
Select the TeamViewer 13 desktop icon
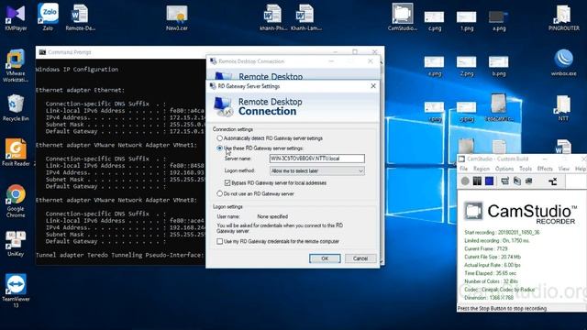[16, 290]
